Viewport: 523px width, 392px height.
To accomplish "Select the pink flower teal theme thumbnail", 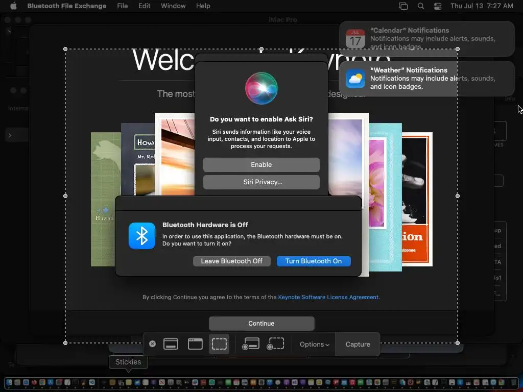I will click(x=385, y=198).
